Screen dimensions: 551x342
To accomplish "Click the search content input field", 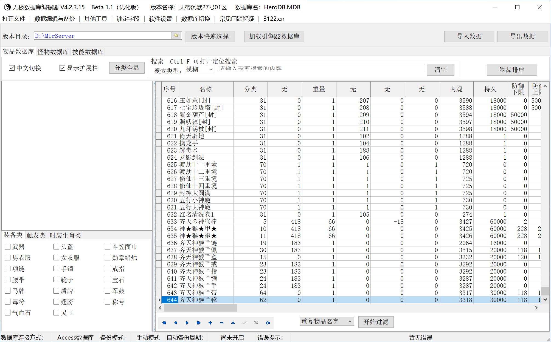I will click(x=321, y=68).
